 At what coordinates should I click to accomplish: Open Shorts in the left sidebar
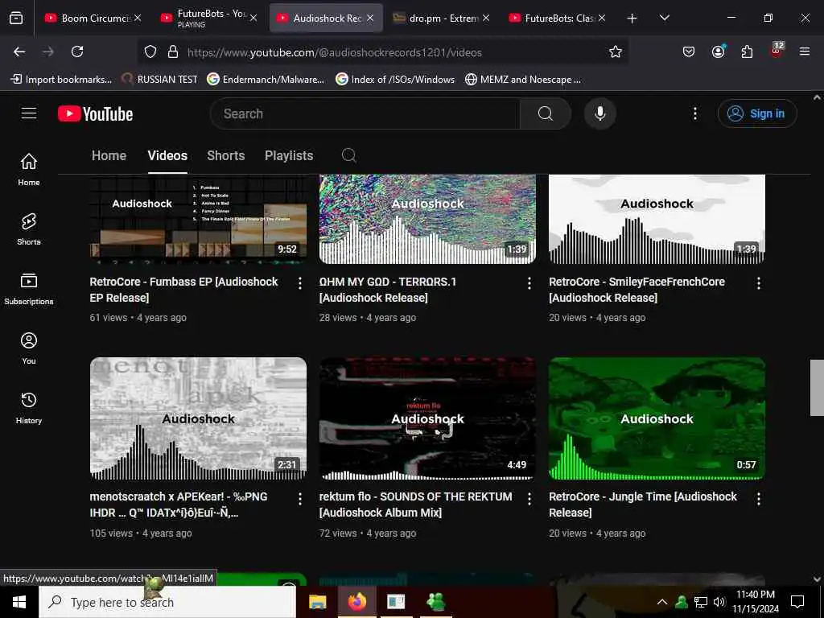(29, 229)
